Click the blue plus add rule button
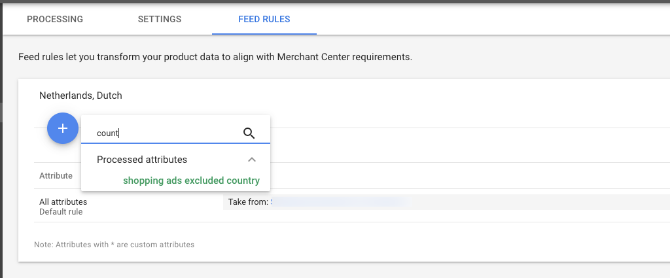 point(63,128)
